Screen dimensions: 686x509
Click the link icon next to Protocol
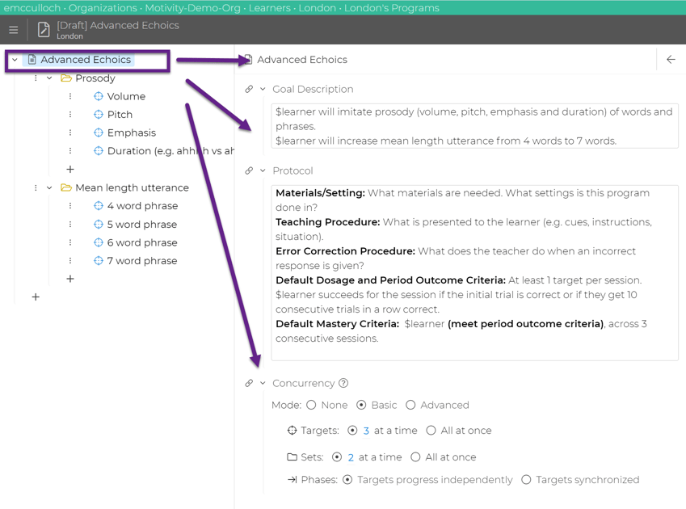coord(249,170)
